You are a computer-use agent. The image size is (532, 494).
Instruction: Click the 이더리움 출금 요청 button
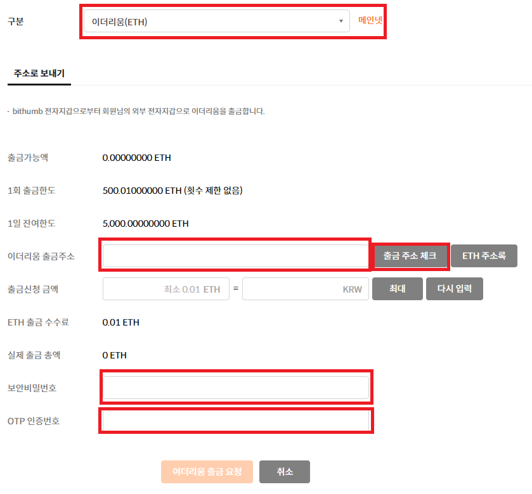tap(207, 472)
